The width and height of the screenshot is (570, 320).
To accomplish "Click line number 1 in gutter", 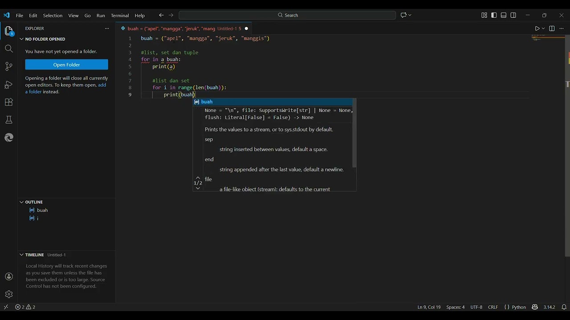I will click(x=130, y=38).
